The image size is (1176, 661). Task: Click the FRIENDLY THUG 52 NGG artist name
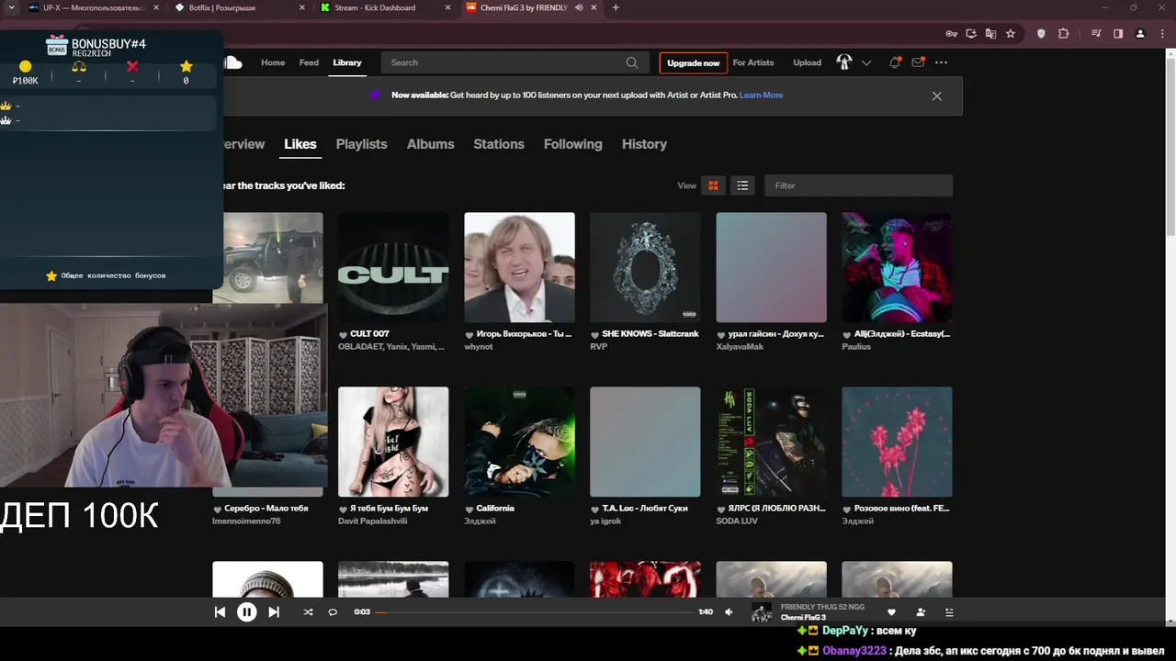click(x=822, y=607)
